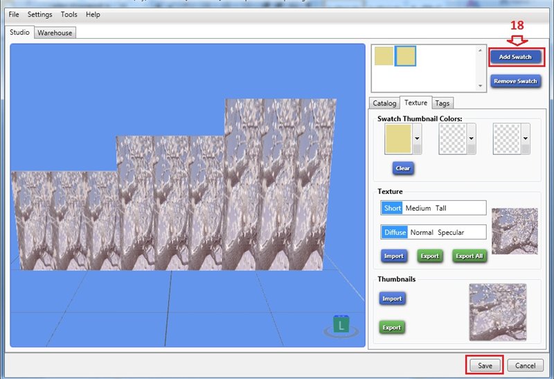
Task: Click the cherry blossom texture preview thumbnail
Action: point(514,231)
